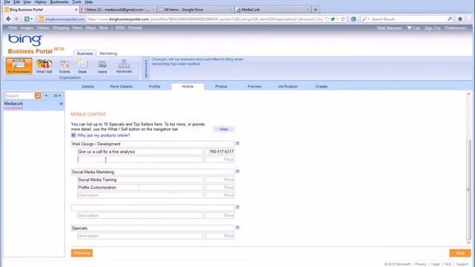
Task: Open address bar history dropdown arrow
Action: [338, 19]
